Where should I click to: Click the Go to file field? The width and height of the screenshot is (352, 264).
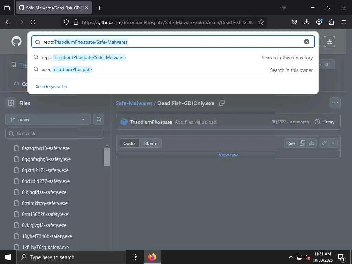tap(55, 133)
